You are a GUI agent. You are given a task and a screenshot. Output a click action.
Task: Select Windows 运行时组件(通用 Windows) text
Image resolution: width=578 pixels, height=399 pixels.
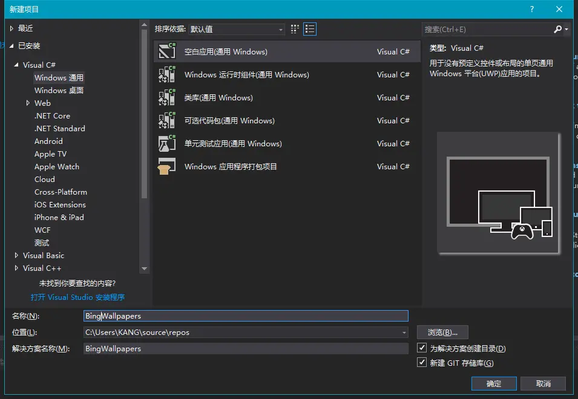click(x=246, y=75)
